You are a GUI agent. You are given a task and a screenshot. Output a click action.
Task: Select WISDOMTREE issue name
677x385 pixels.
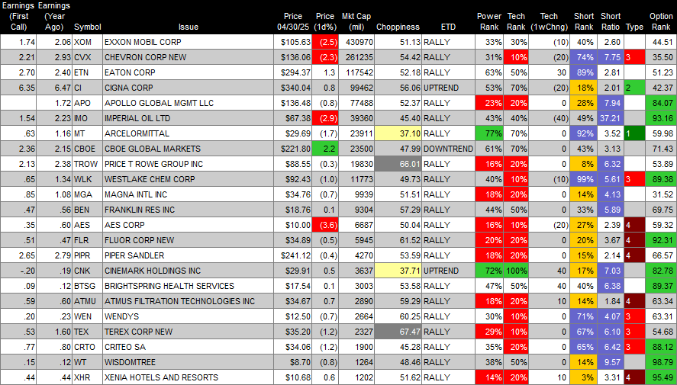pos(130,363)
